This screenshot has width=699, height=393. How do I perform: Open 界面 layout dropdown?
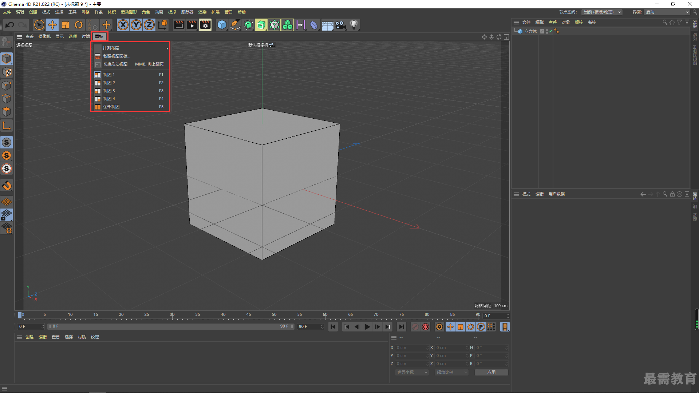tap(667, 12)
